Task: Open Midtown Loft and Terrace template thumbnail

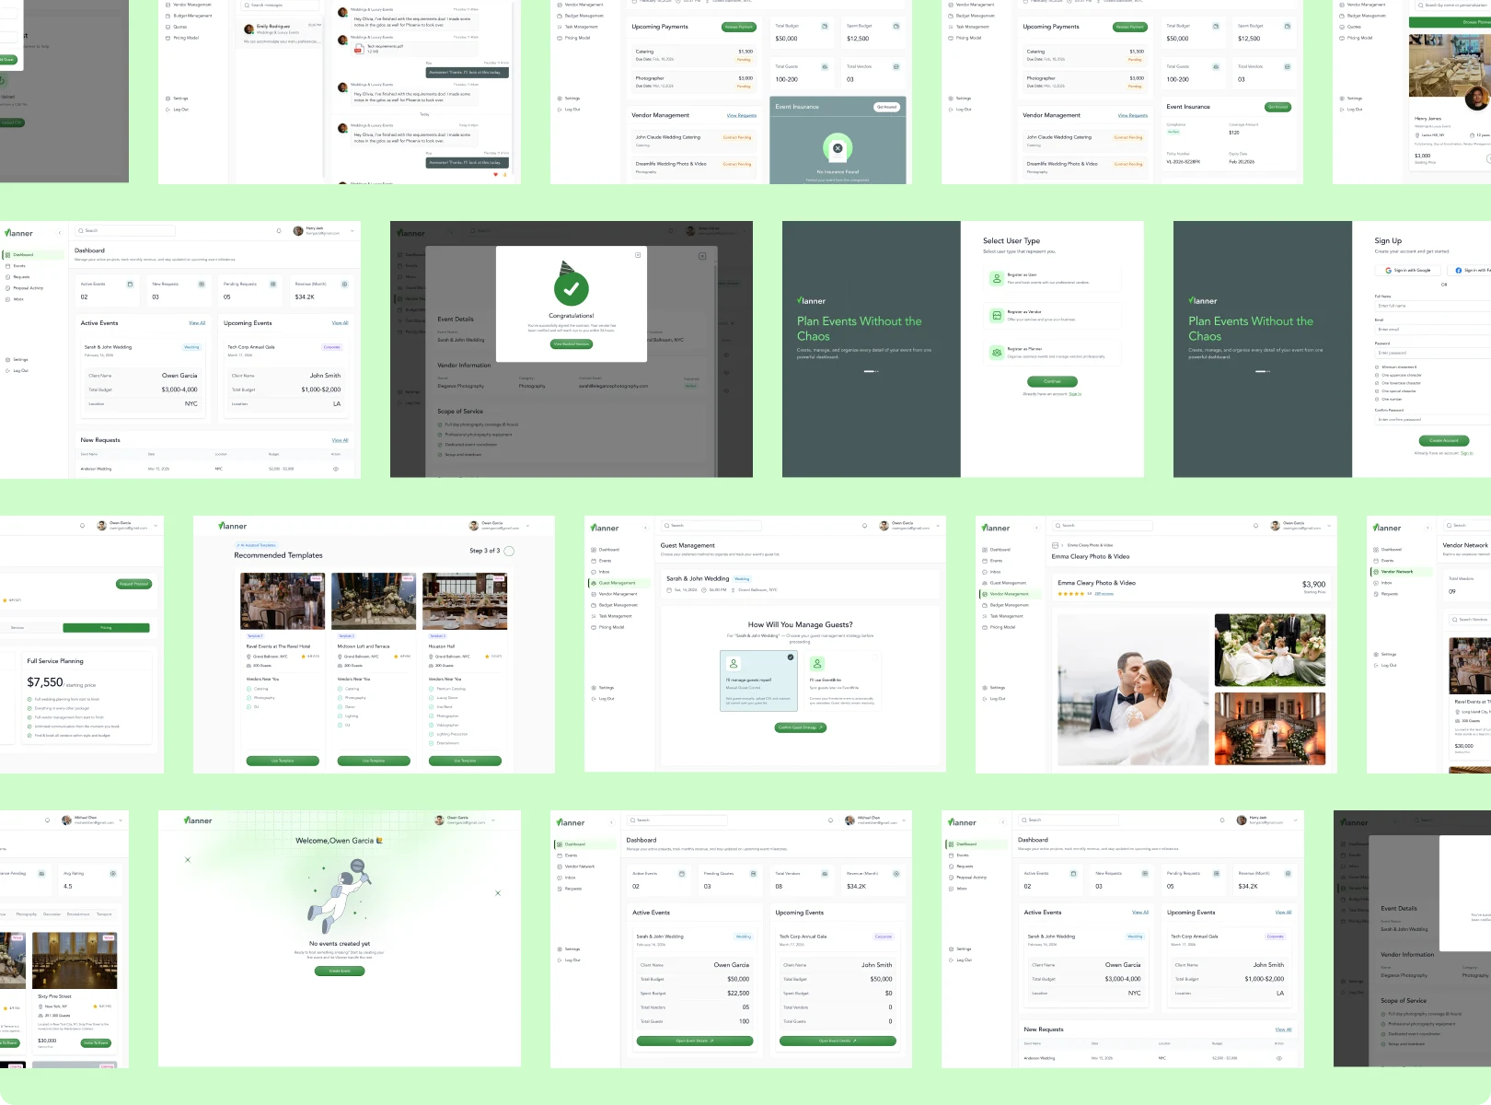Action: click(x=374, y=600)
